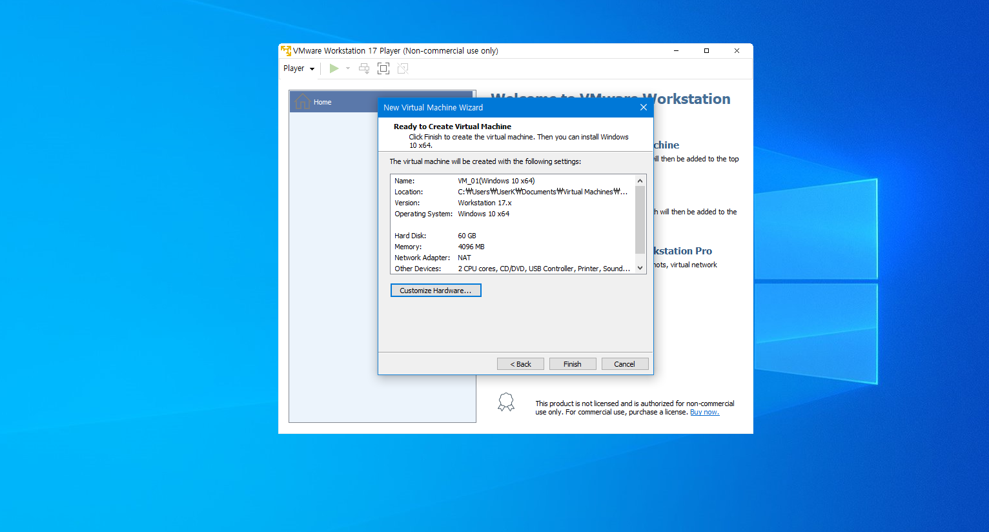The image size is (989, 532).
Task: Click the settings list vertical scrollbar thumb
Action: (x=640, y=220)
